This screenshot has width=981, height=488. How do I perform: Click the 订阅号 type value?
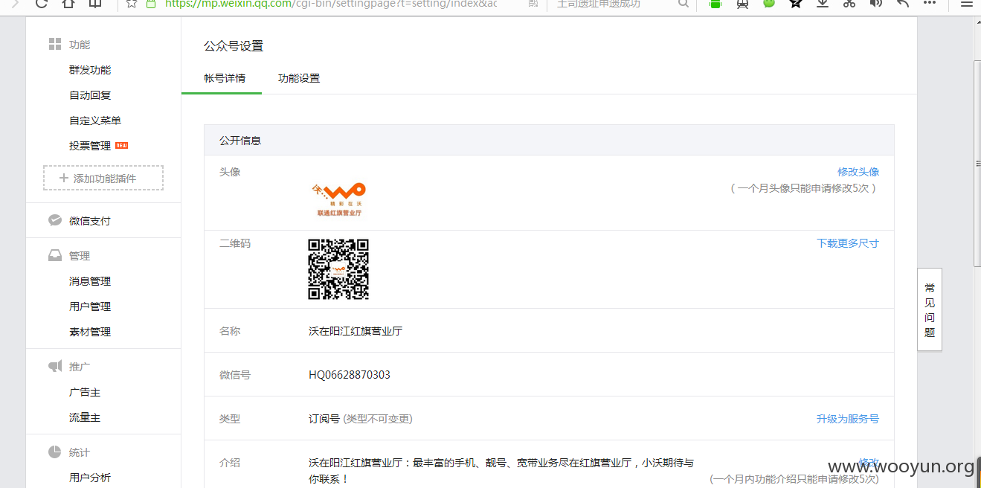coord(324,419)
